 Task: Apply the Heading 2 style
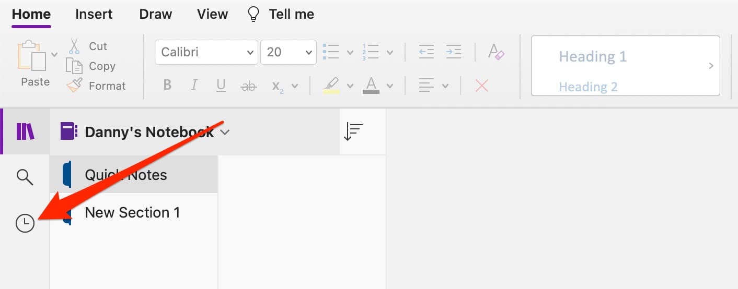coord(589,87)
